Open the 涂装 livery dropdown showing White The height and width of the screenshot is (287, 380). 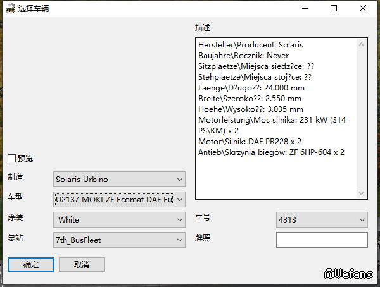click(x=119, y=220)
